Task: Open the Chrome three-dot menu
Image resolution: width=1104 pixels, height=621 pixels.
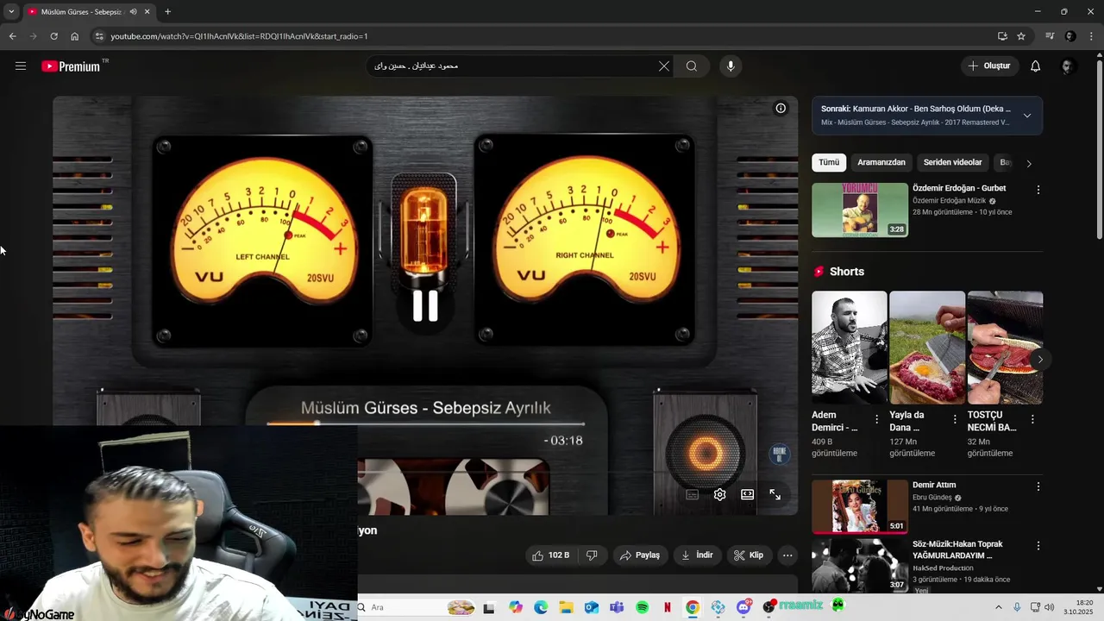Action: click(x=1091, y=36)
